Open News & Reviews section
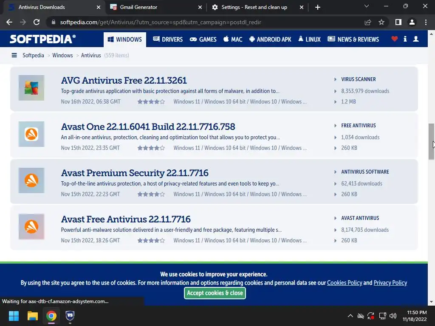 point(353,39)
